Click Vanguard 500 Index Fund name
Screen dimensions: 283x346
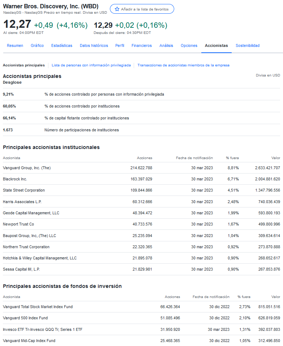coord(25,318)
